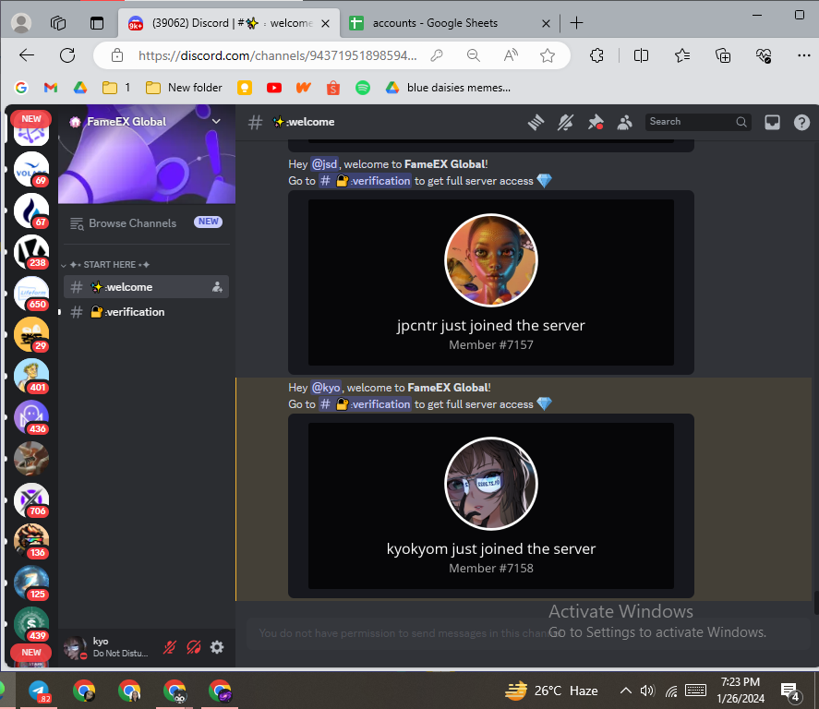Open server with 706 unread badge
This screenshot has height=709, width=819.
pos(31,500)
